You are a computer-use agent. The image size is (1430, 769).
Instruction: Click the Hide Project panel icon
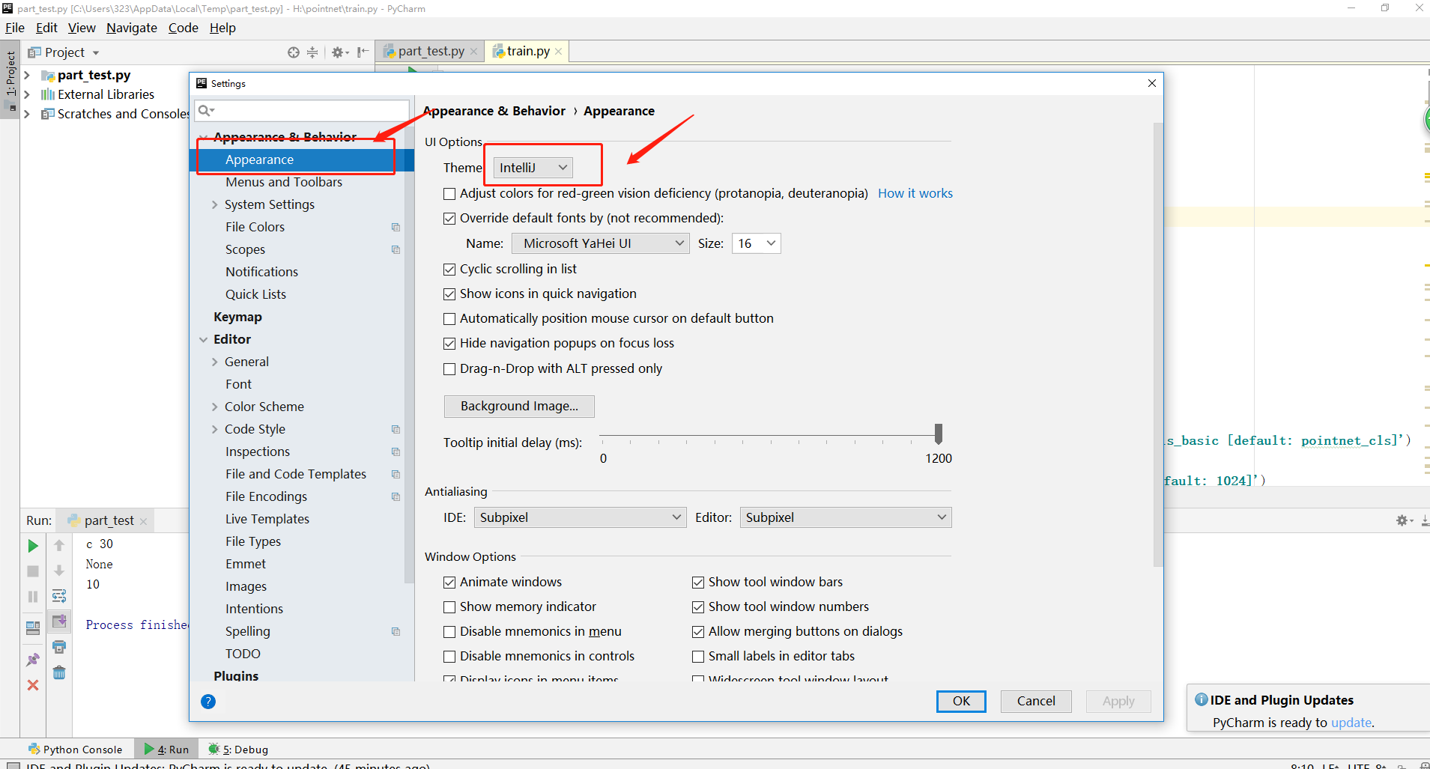[363, 52]
